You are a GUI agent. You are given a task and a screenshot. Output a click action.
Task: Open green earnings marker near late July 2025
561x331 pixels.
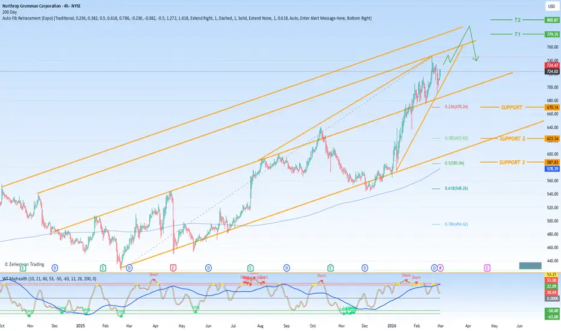click(250, 268)
